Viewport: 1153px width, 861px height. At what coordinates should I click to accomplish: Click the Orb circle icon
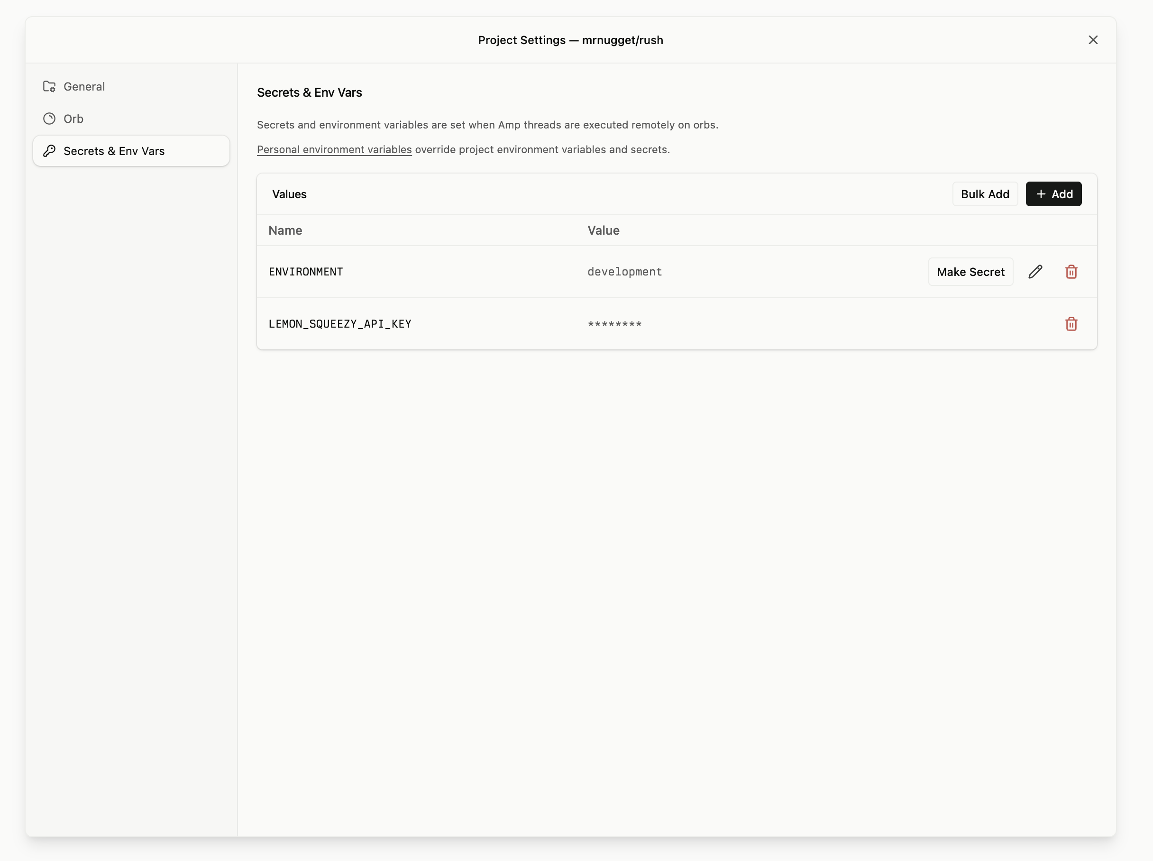tap(49, 119)
